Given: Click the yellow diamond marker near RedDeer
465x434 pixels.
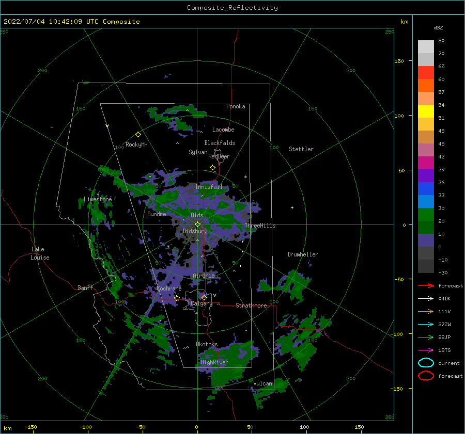Looking at the screenshot, I should point(213,168).
